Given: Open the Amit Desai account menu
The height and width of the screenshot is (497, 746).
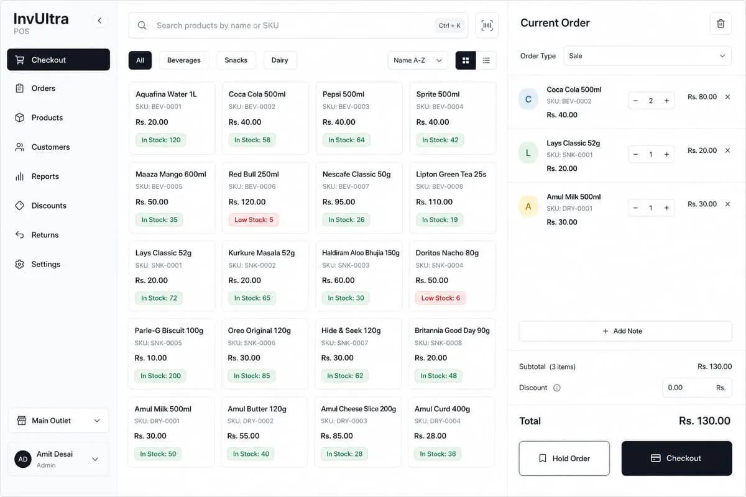Looking at the screenshot, I should pos(58,459).
